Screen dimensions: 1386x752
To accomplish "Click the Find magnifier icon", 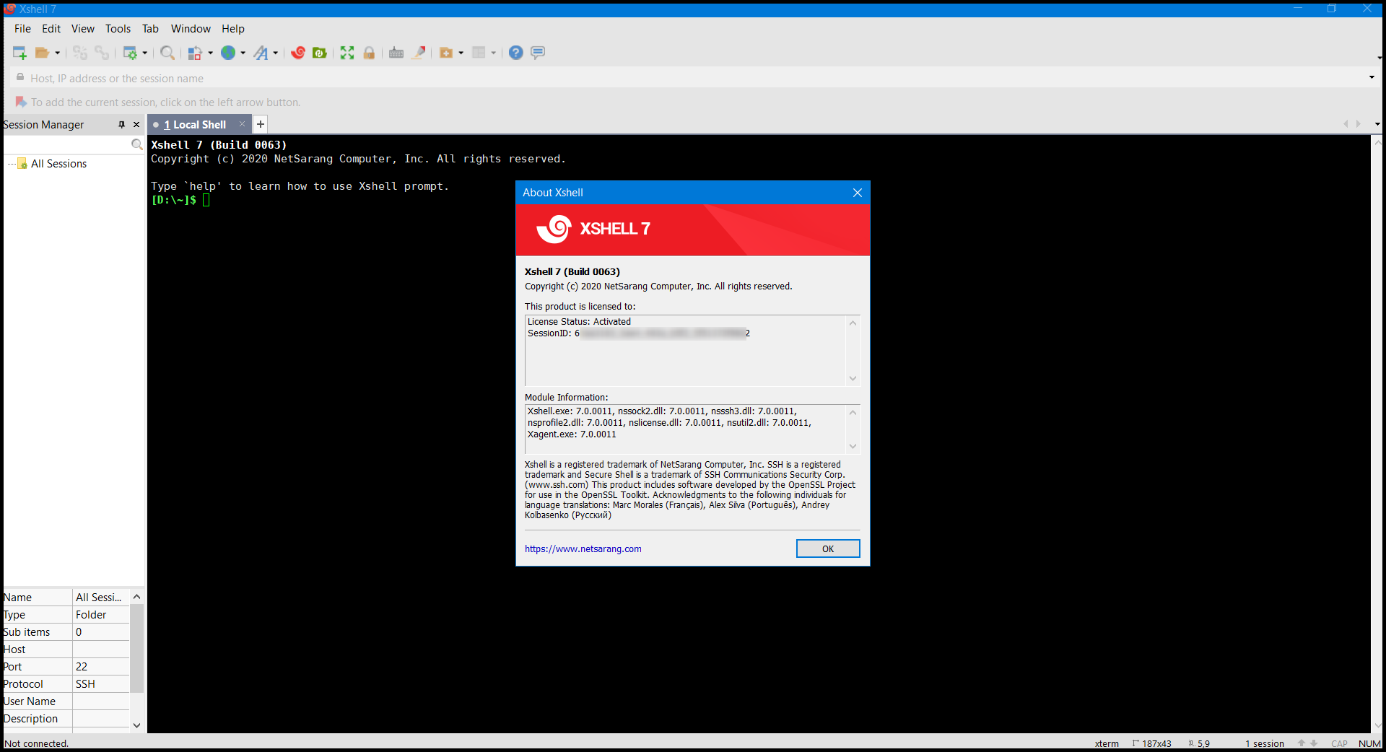I will (x=167, y=53).
